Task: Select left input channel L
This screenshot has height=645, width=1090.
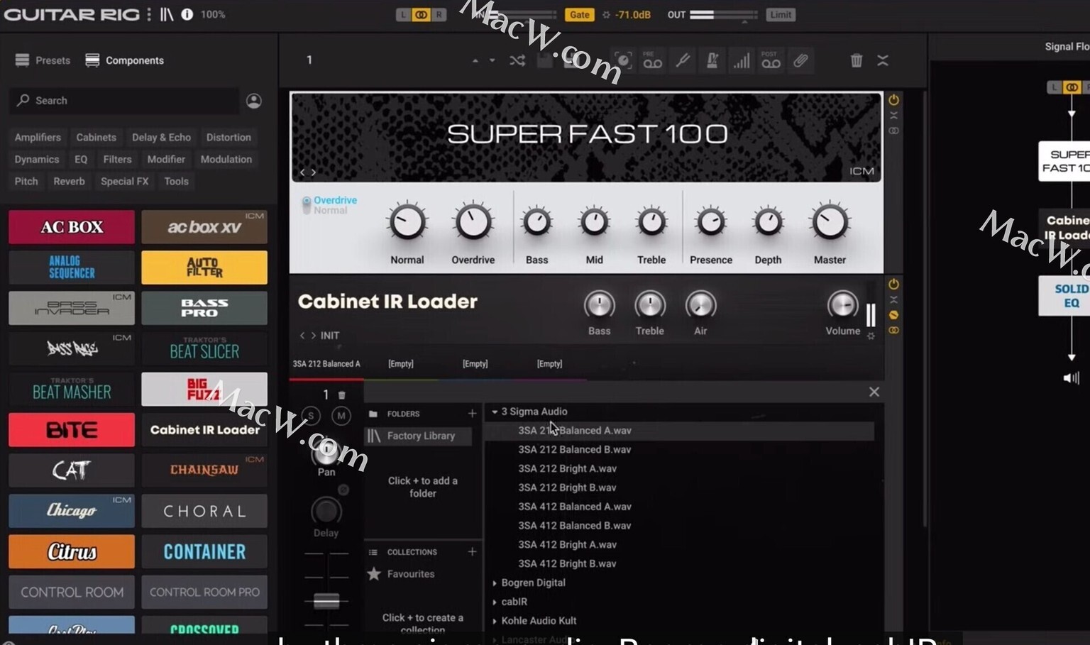Action: point(403,14)
